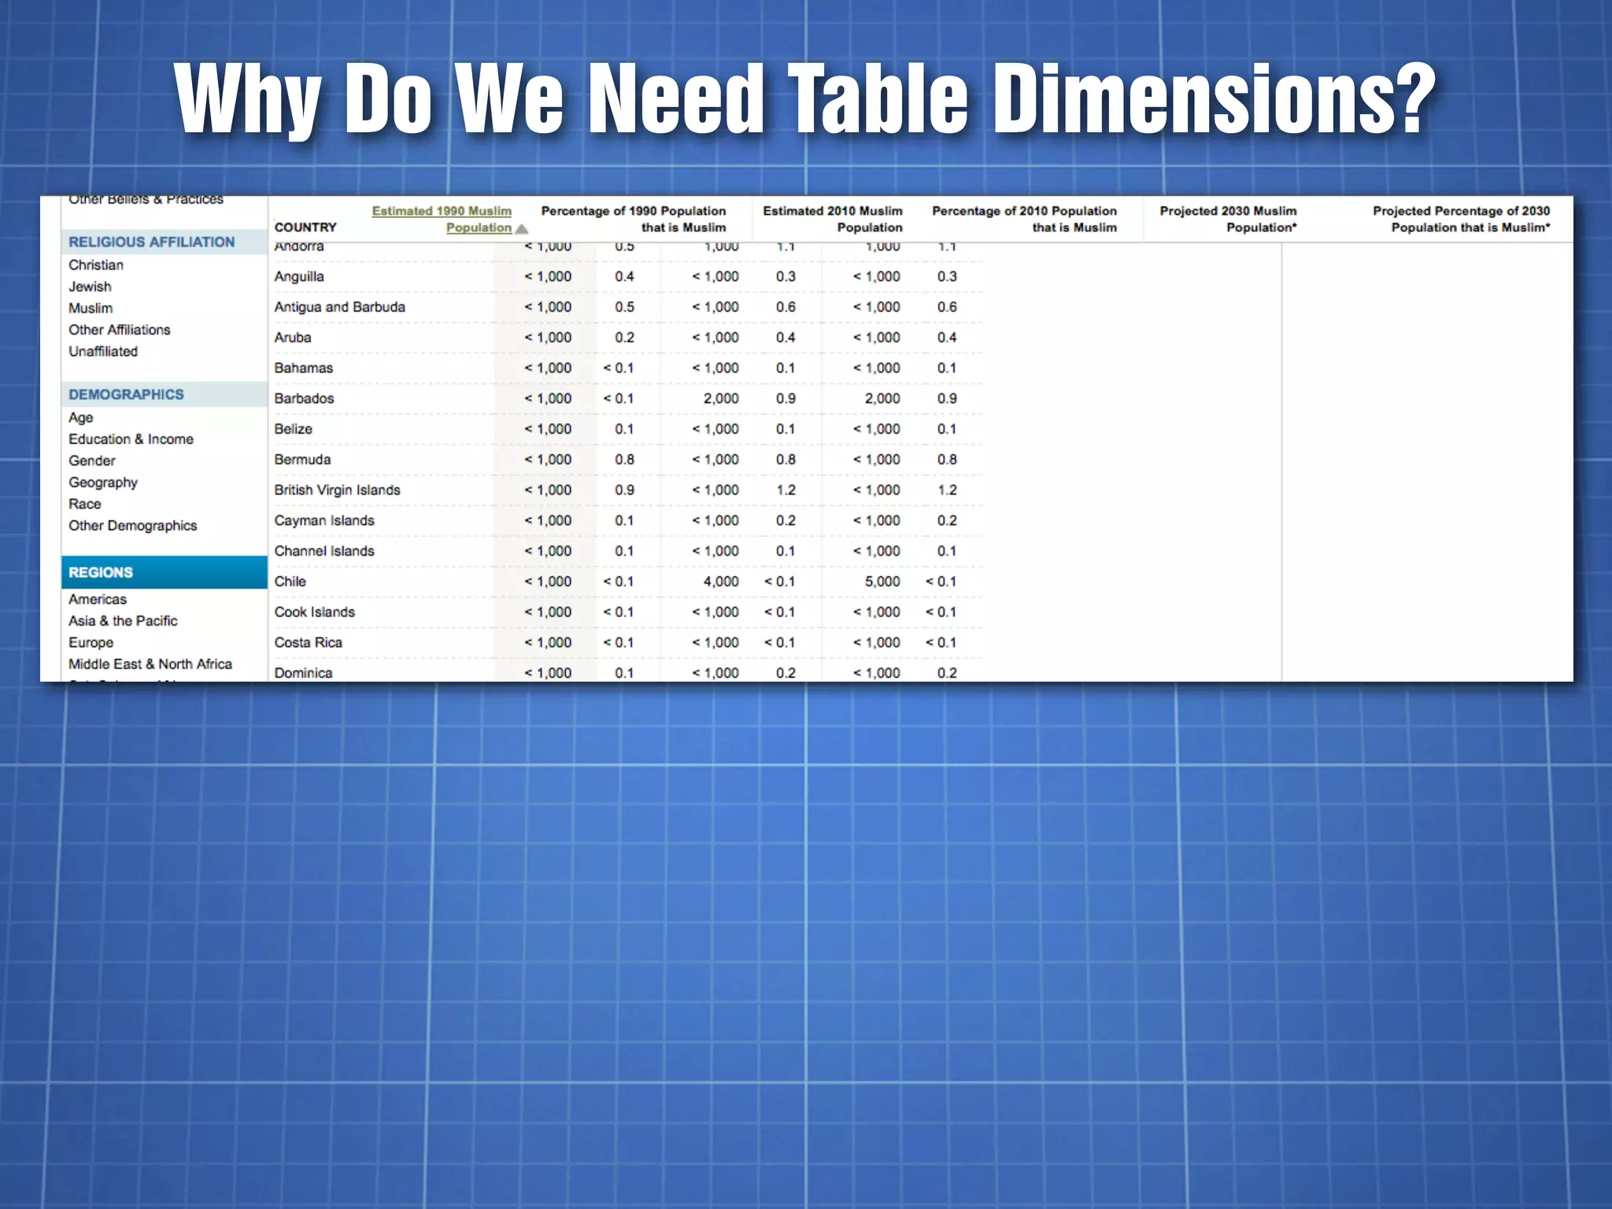Select the Demographics section heading
Viewport: 1612px width, 1209px height.
(x=126, y=394)
